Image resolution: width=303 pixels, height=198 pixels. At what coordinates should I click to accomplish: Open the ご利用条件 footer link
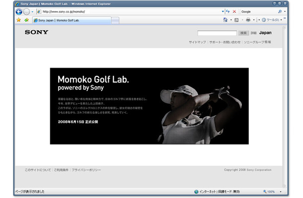(x=61, y=170)
